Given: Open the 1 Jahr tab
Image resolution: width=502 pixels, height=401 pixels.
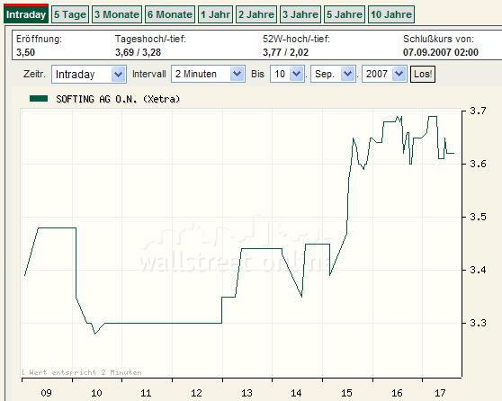Looking at the screenshot, I should pos(215,14).
